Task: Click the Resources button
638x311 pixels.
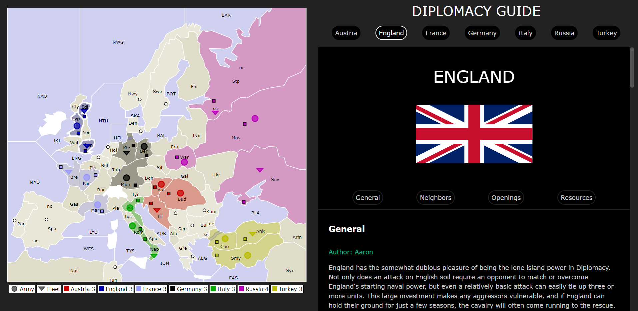Action: click(576, 197)
